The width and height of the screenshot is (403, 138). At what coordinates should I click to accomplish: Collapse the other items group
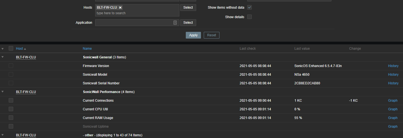(3, 135)
